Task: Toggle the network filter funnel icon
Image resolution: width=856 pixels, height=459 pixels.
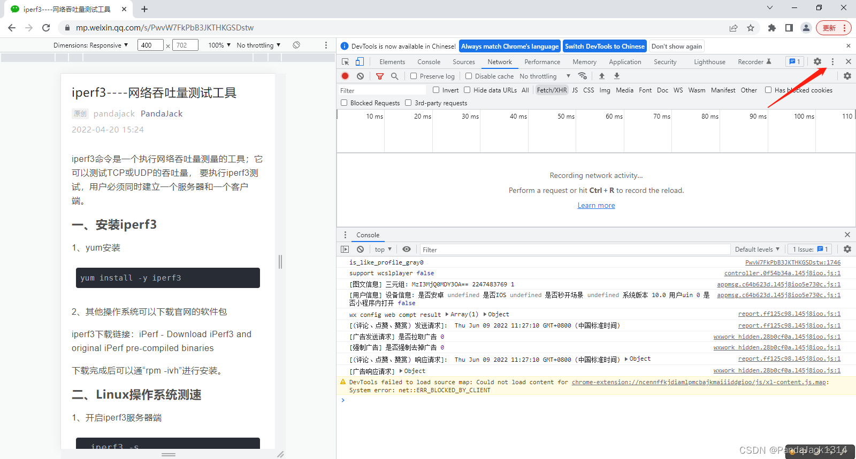Action: 380,76
